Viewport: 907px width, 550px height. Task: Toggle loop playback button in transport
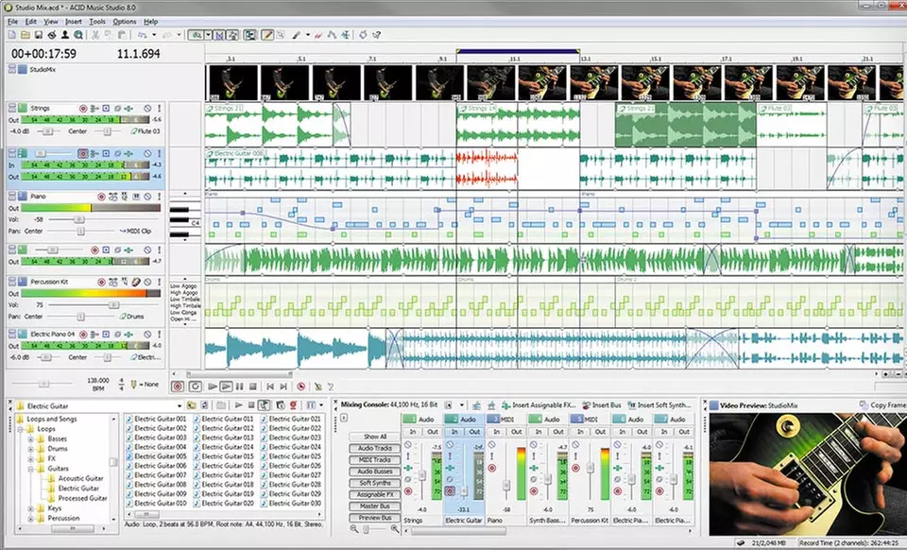[x=196, y=387]
